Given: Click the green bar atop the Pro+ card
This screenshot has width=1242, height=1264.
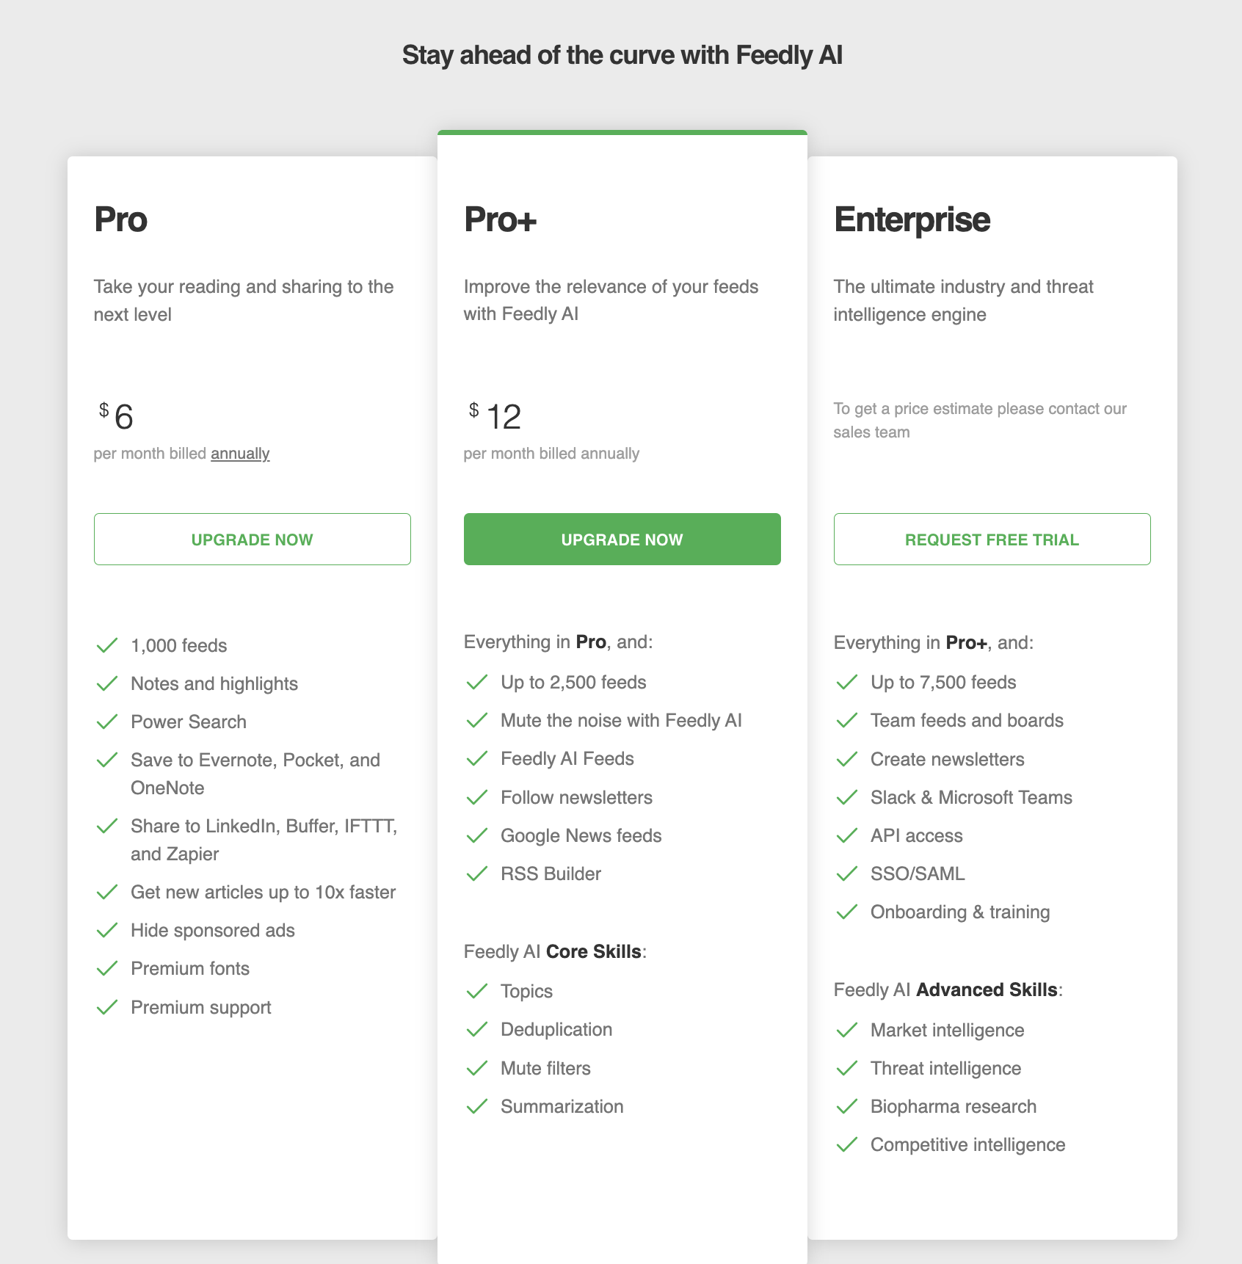Looking at the screenshot, I should (x=622, y=133).
